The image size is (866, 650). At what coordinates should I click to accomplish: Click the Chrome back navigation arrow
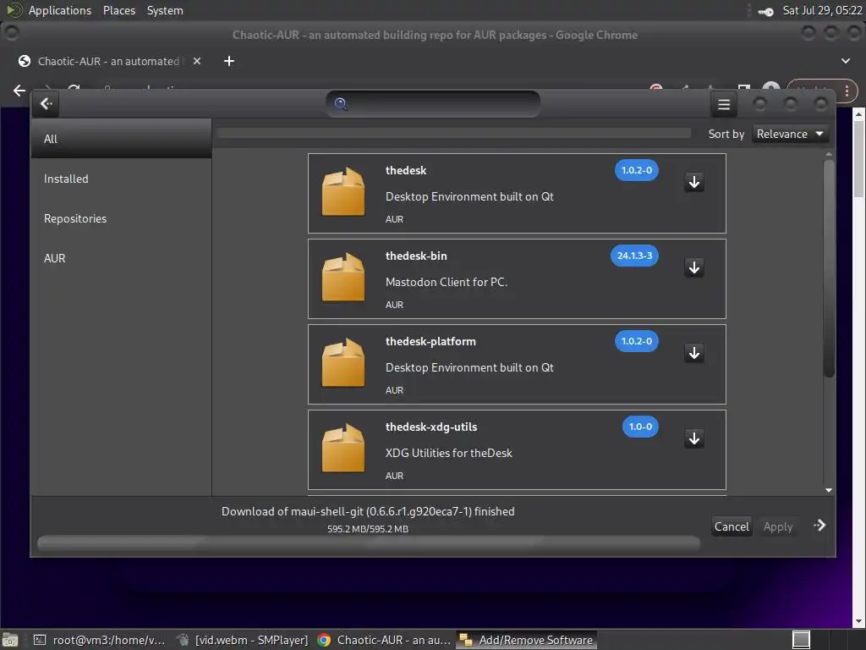pos(19,90)
